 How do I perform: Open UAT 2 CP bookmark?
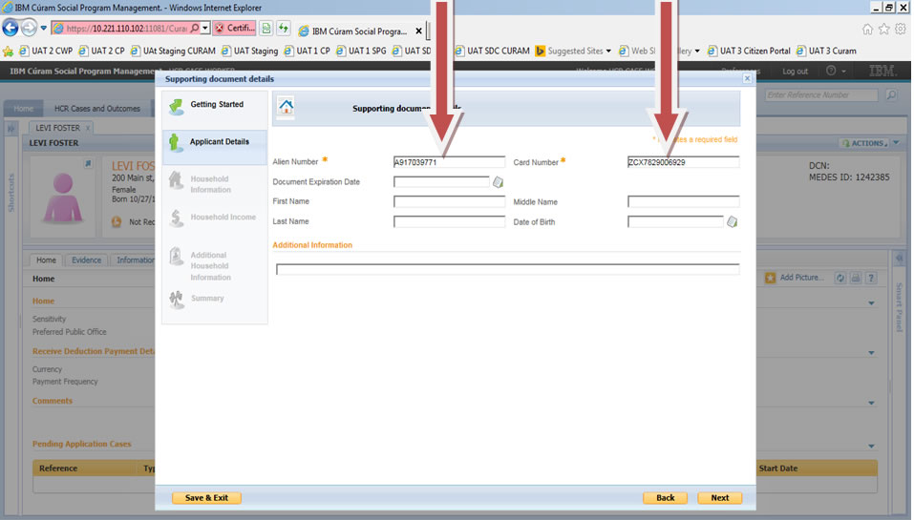(102, 52)
